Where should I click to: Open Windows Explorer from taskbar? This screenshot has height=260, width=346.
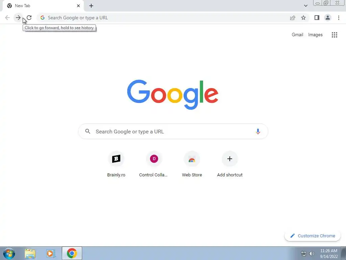point(30,253)
